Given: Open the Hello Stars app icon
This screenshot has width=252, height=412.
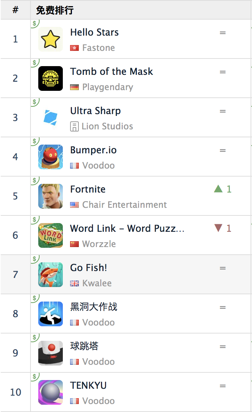Looking at the screenshot, I should pos(50,39).
